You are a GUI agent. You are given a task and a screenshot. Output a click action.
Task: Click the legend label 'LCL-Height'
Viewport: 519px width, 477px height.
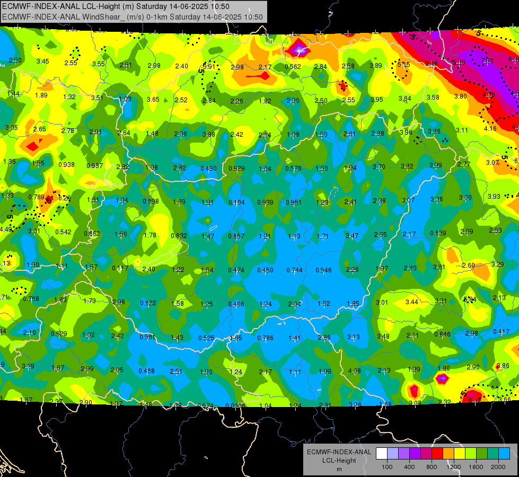point(339,461)
